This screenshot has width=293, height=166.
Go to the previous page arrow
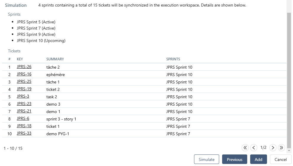click(254, 148)
